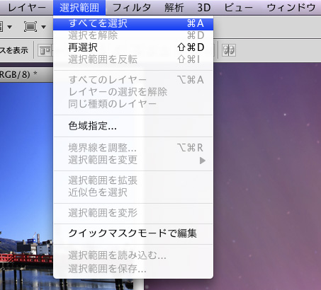Click the スを表示 toolbar option label
321x290 pixels.
(14, 50)
